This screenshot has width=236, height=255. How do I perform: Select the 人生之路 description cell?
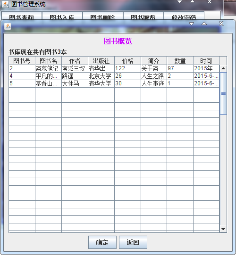coord(154,76)
